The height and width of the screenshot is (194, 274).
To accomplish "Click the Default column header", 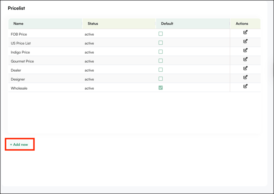I will (167, 24).
